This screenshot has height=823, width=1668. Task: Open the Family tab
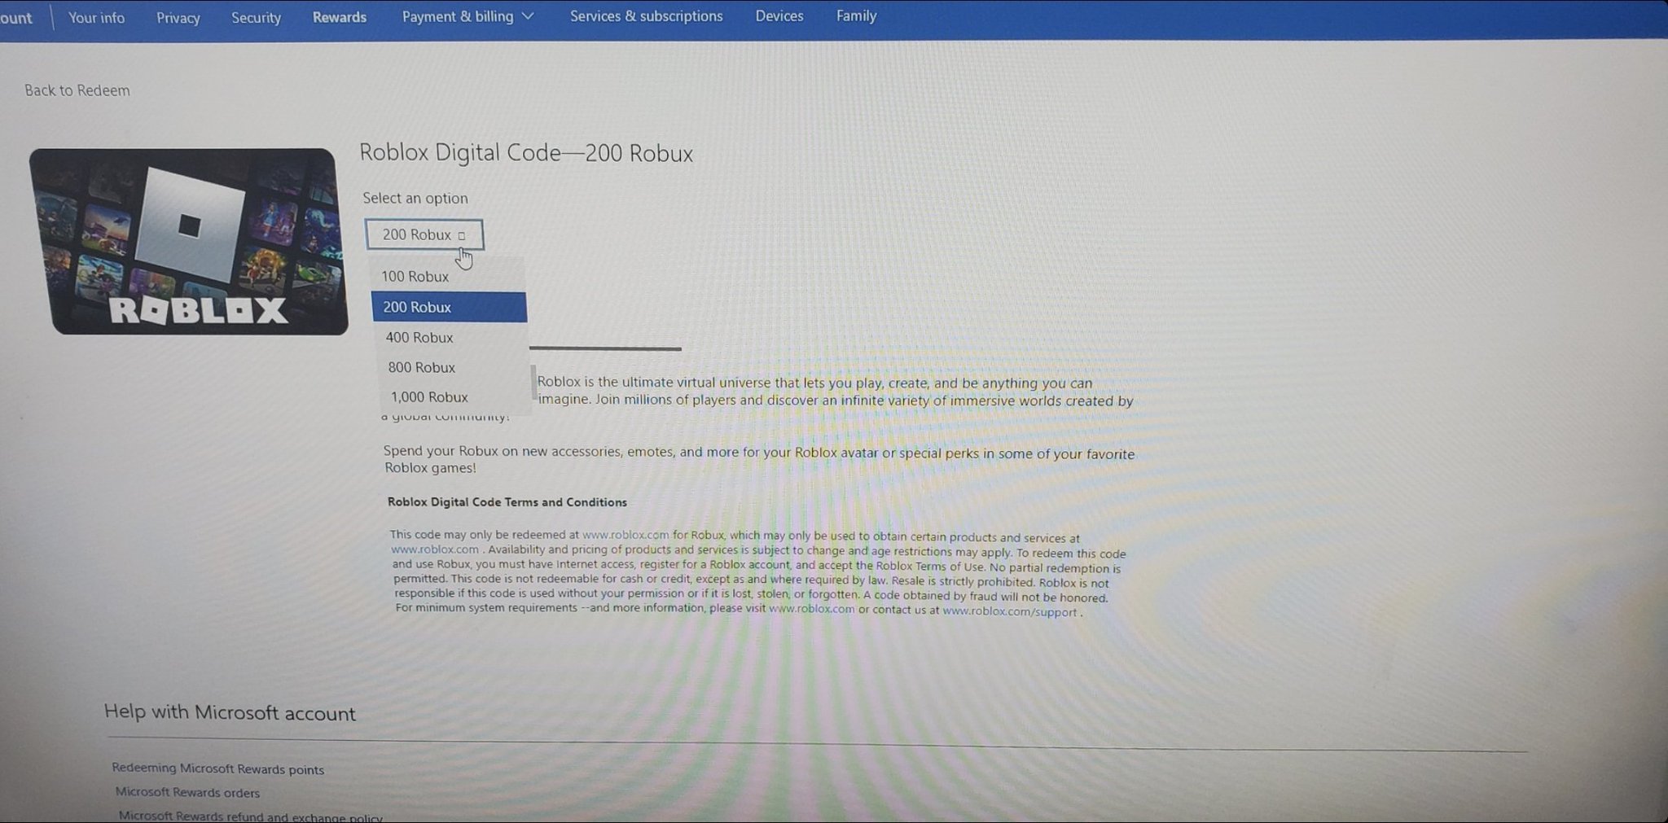pos(856,15)
